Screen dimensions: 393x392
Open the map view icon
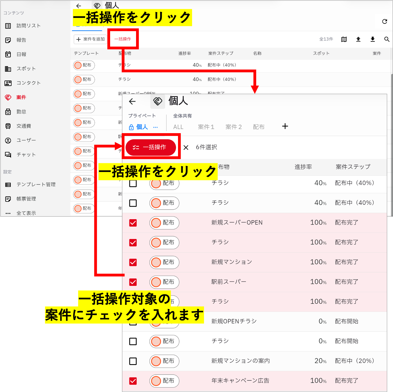[344, 39]
